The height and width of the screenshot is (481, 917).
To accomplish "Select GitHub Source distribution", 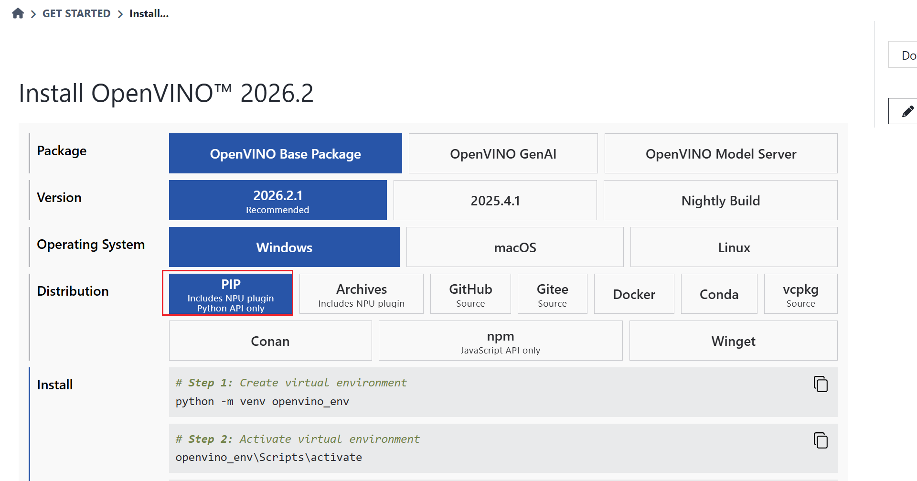I will click(x=470, y=294).
